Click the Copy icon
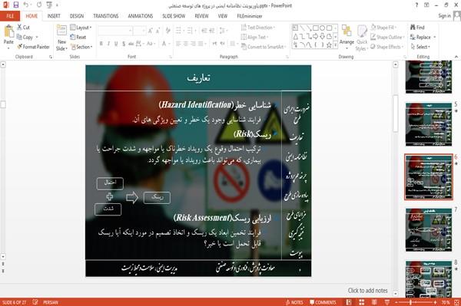 (x=19, y=37)
